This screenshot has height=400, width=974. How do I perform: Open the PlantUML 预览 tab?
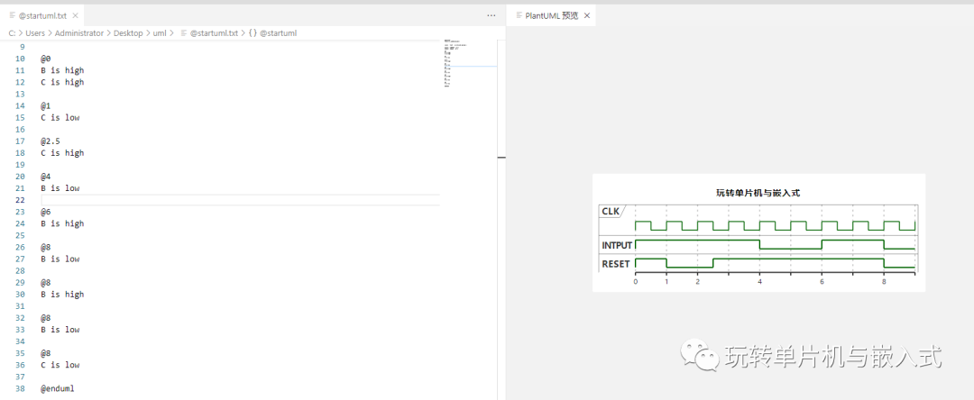click(x=551, y=15)
